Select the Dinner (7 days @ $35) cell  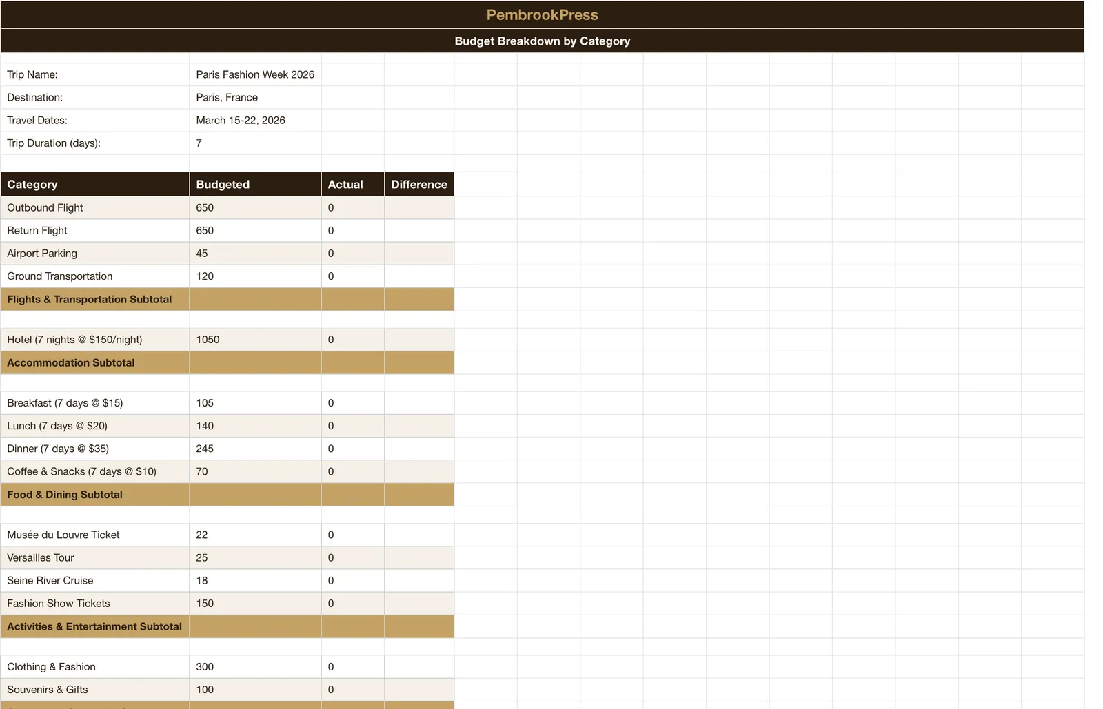tap(95, 448)
